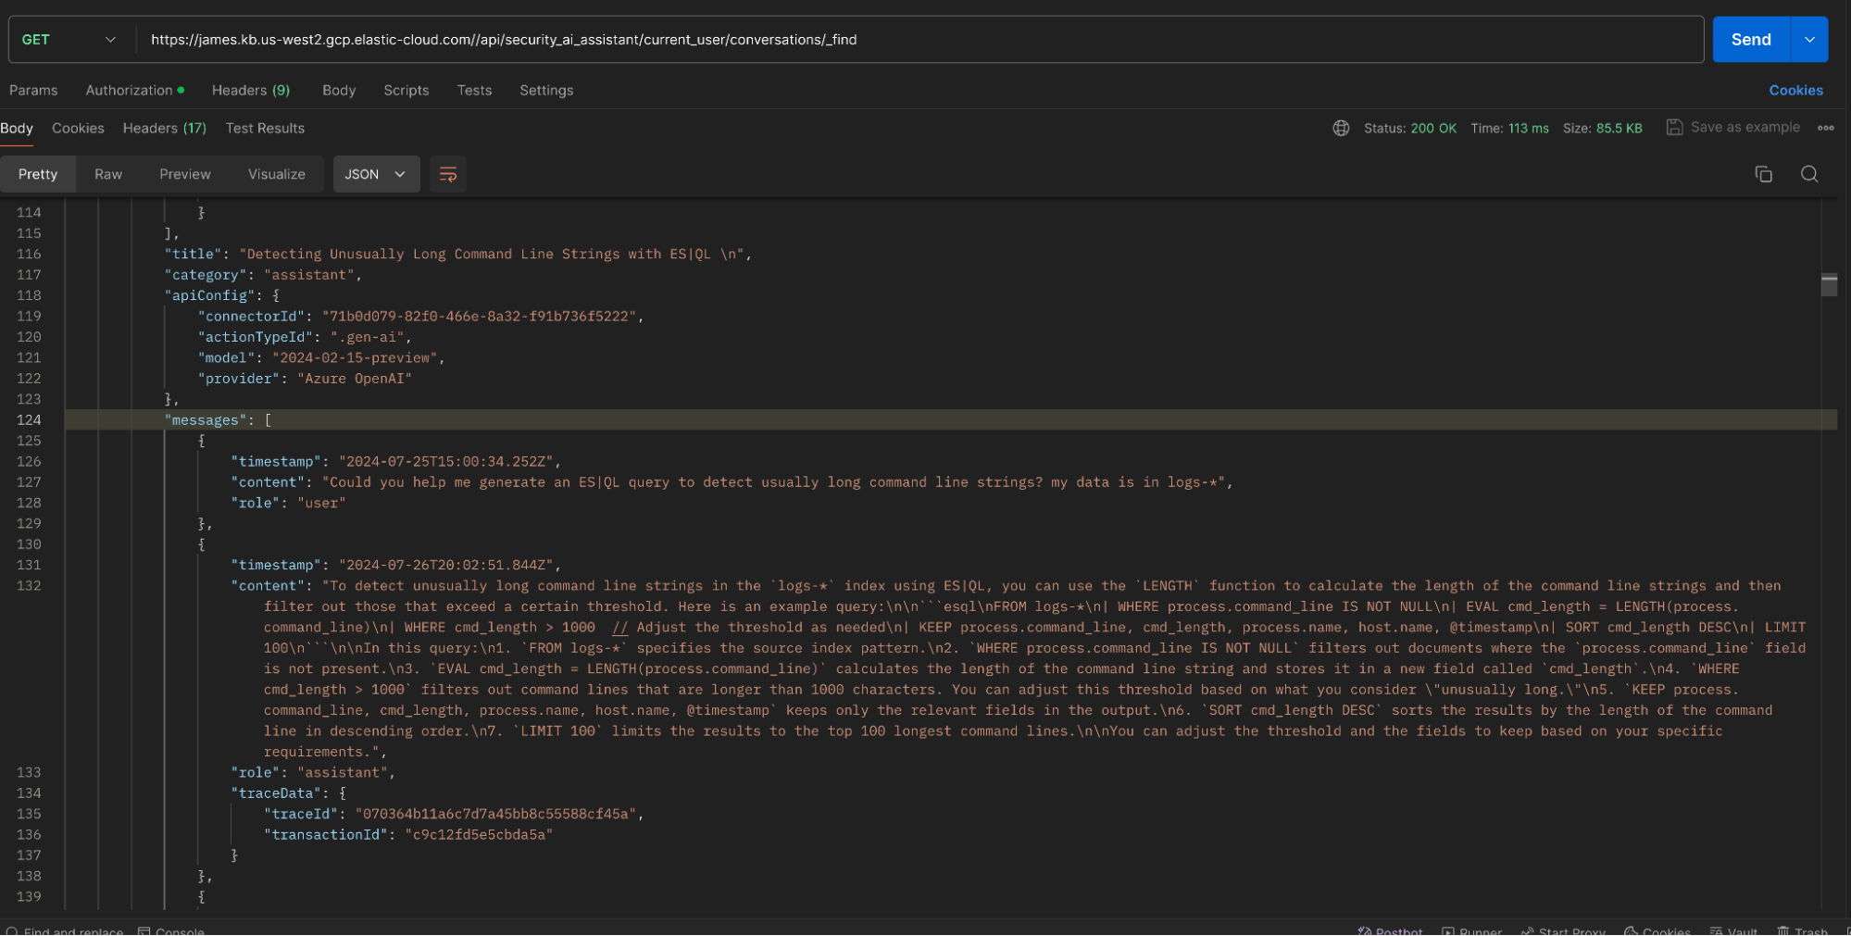Send the request with Send button

[x=1751, y=40]
